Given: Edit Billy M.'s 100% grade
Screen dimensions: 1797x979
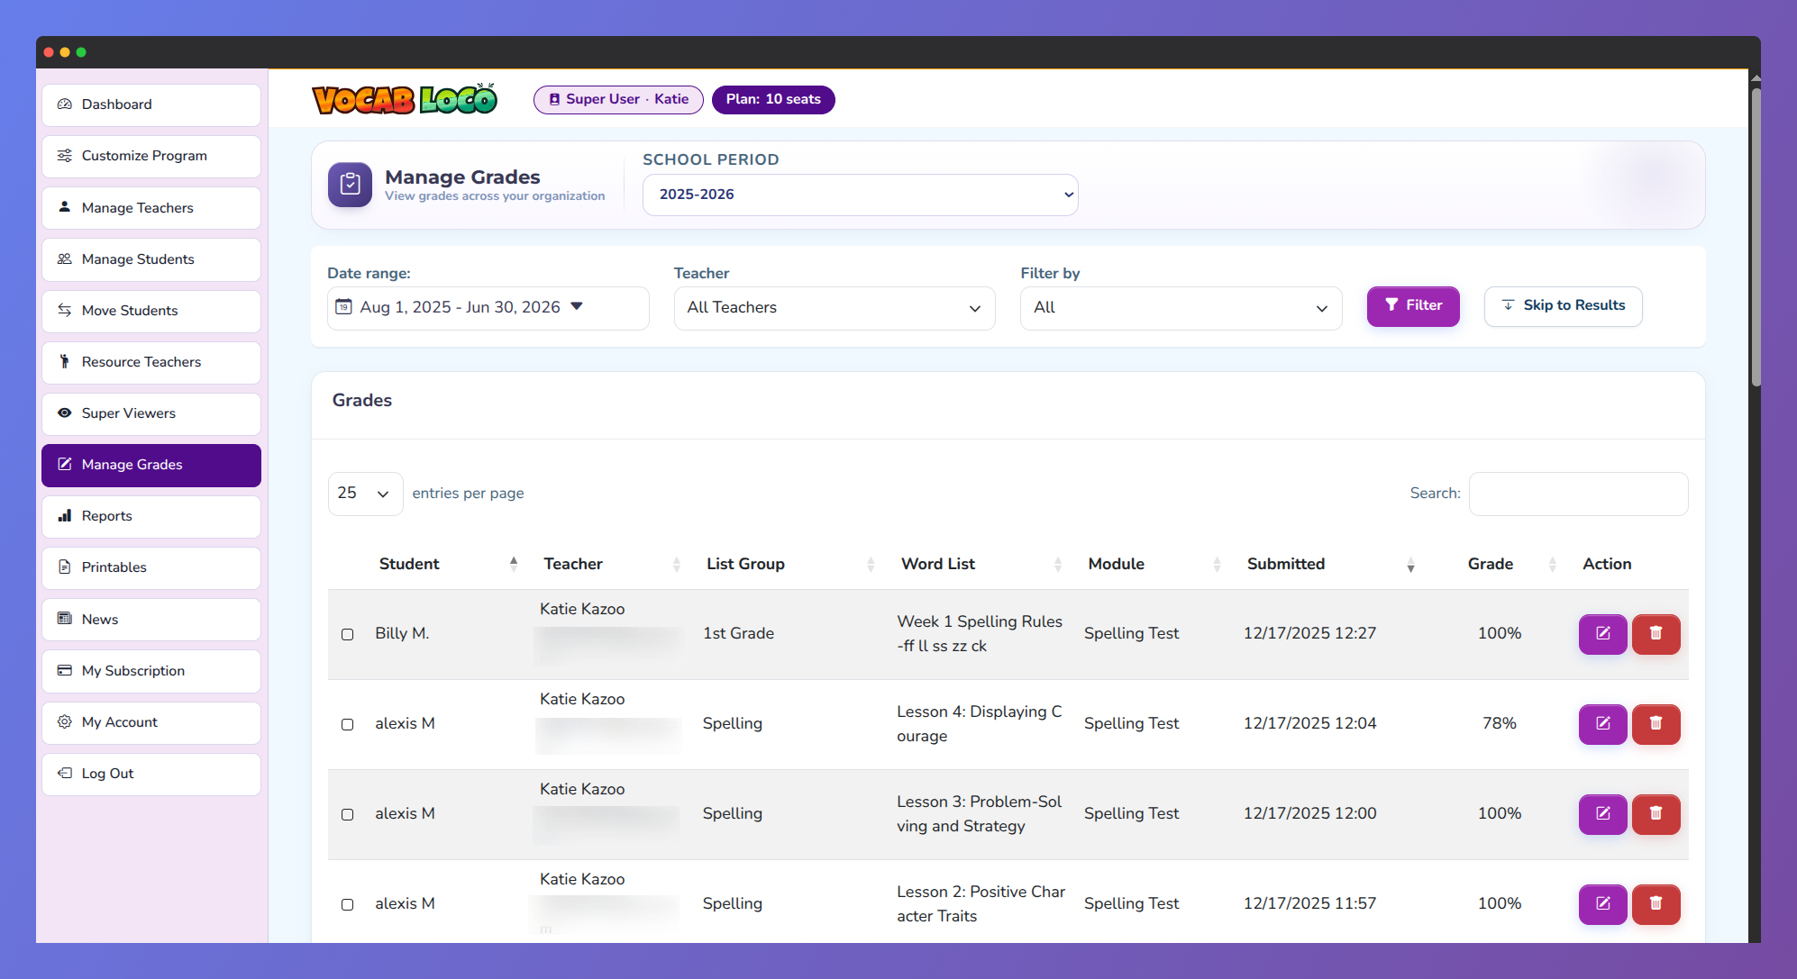Looking at the screenshot, I should [1602, 634].
